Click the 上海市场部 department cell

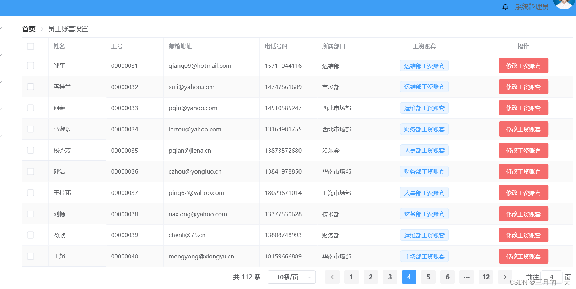(337, 193)
